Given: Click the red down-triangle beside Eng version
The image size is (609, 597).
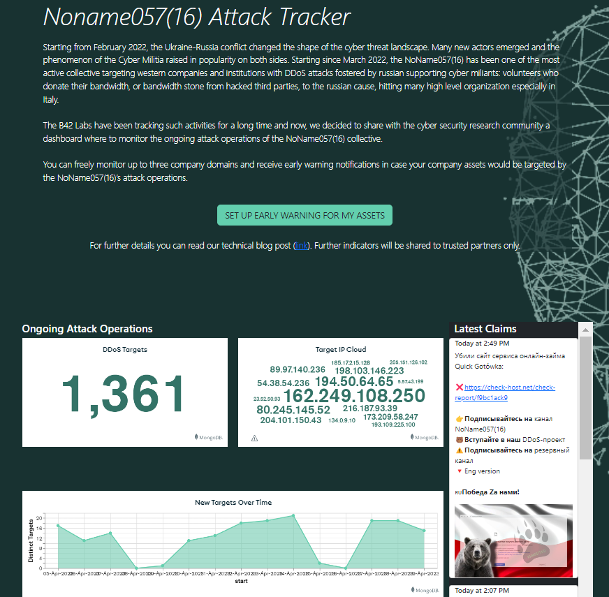Looking at the screenshot, I should 459,471.
